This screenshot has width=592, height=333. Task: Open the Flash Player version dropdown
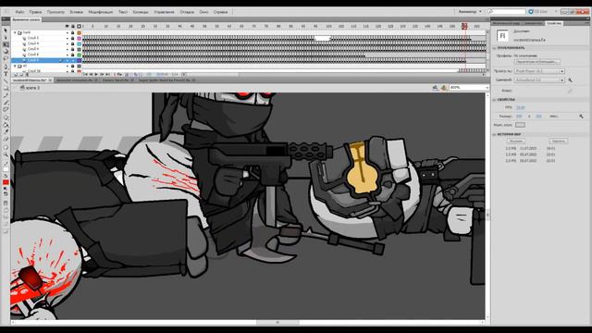[x=539, y=71]
